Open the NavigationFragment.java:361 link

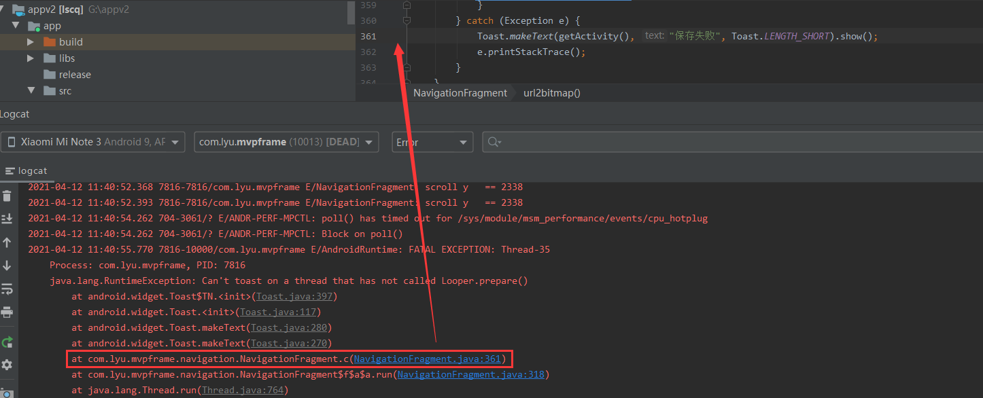[x=428, y=359]
